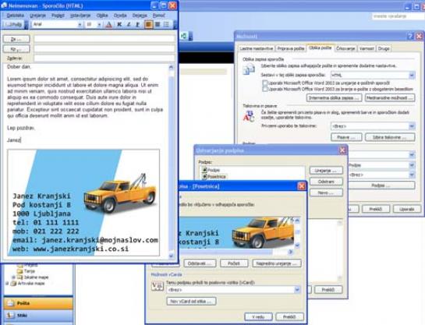
Task: Enable Word 2003 for editing e-mail messages checkbox
Action: [x=265, y=83]
